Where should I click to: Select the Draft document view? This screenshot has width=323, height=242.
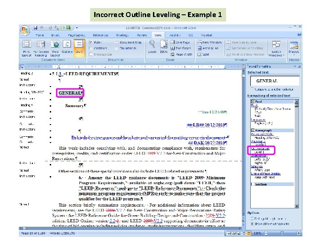79,47
